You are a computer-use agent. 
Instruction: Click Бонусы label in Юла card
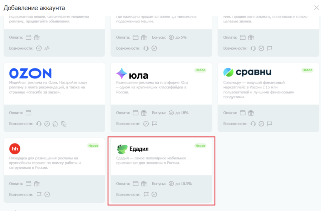(x=159, y=113)
